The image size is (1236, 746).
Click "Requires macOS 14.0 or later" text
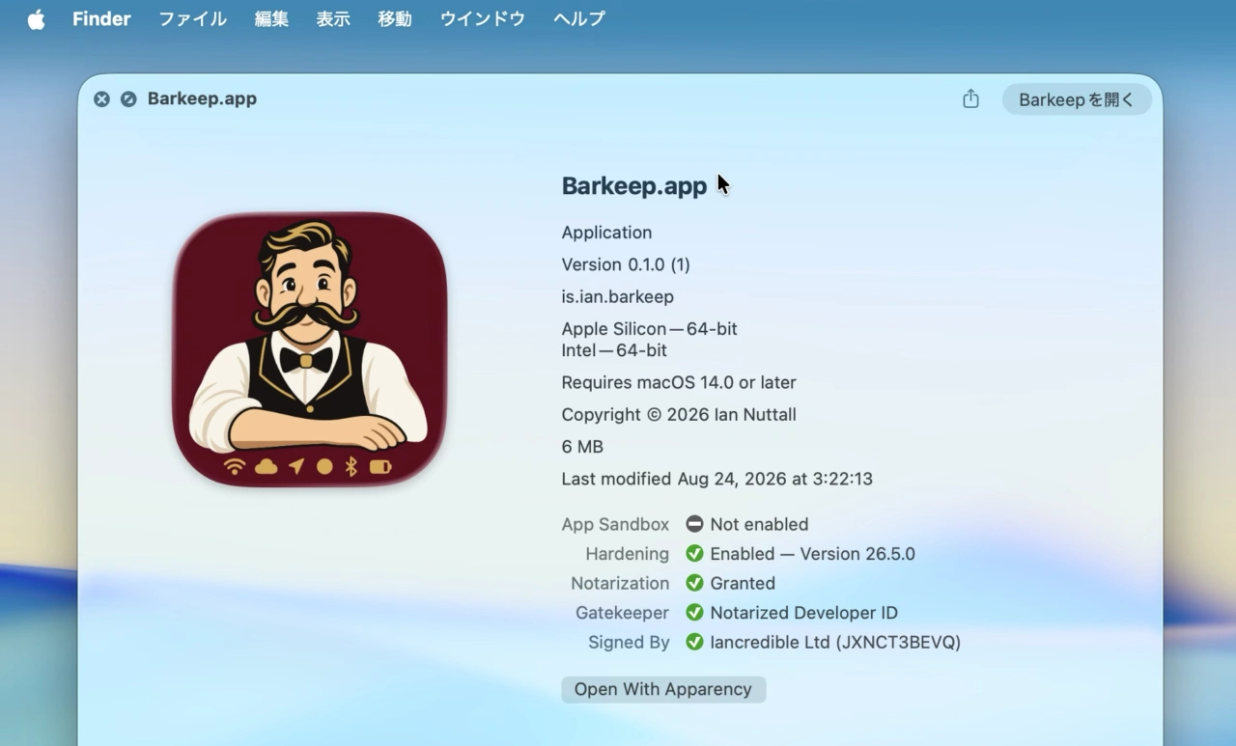(679, 383)
